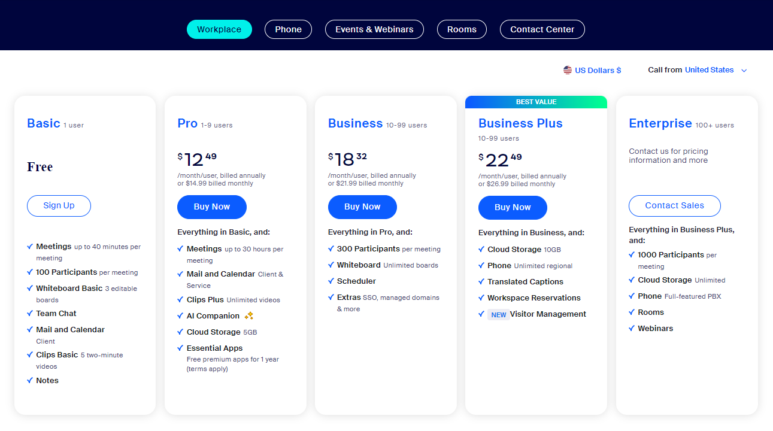Click Sign Up on the Basic plan

point(59,205)
